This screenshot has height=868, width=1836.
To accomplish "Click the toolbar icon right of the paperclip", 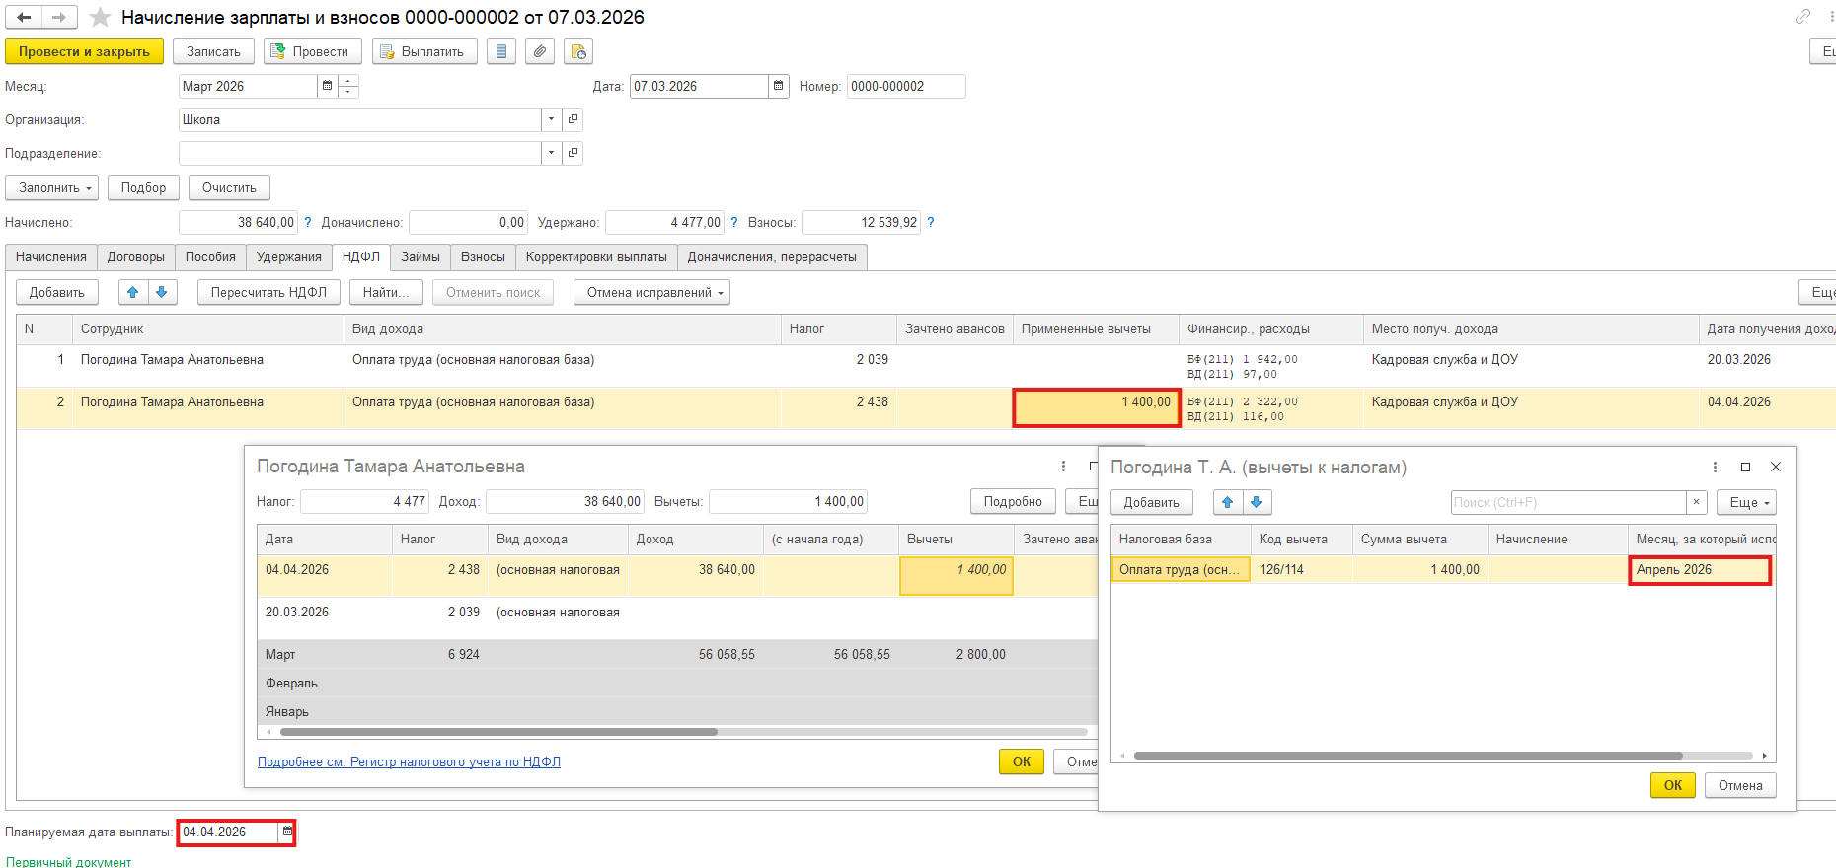I will pyautogui.click(x=578, y=51).
